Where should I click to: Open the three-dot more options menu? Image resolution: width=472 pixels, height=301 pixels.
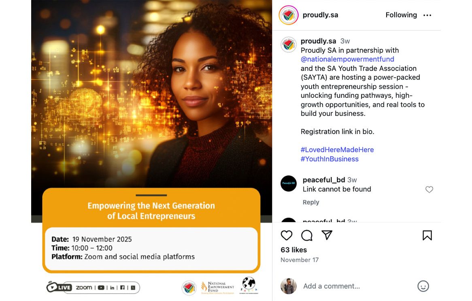427,15
